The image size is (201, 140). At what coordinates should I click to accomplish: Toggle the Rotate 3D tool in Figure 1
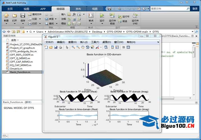pos(87,47)
